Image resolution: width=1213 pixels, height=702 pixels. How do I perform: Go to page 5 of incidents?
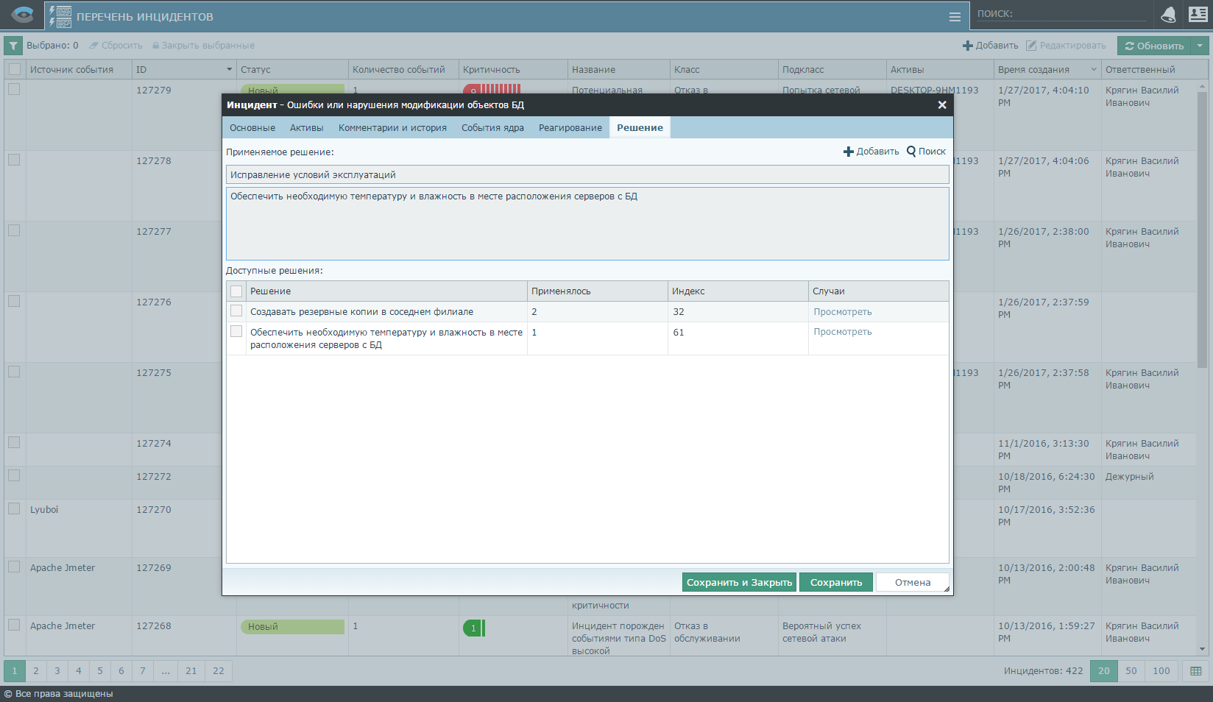click(100, 671)
